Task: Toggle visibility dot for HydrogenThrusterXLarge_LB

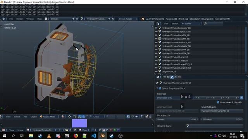Action: pyautogui.click(x=156, y=57)
